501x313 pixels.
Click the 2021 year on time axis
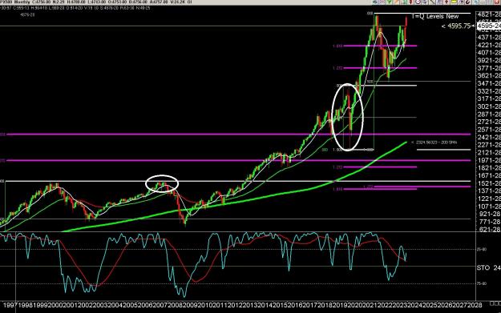coord(370,305)
